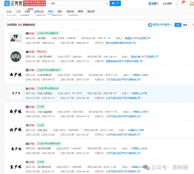
Task: Clear the search box with the X icon
Action: pos(107,3)
